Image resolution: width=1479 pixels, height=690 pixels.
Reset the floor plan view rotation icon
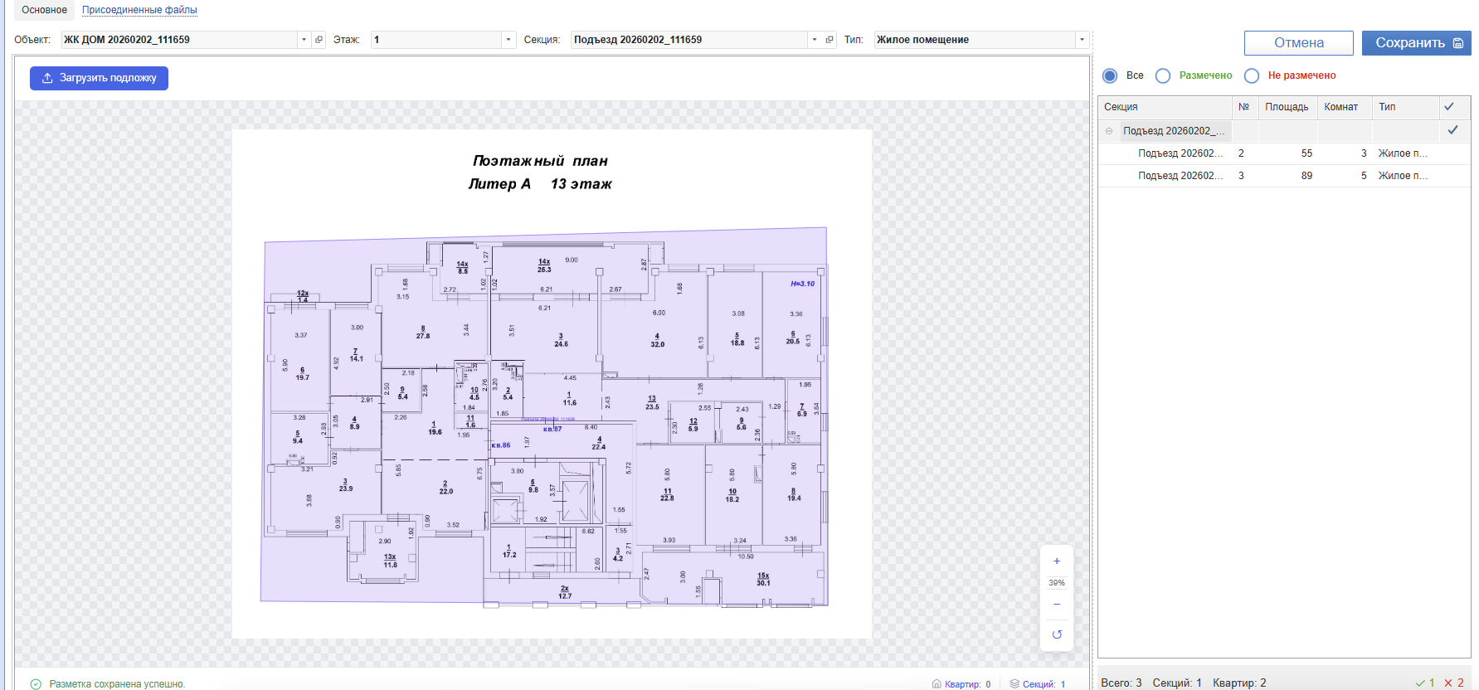(x=1056, y=634)
